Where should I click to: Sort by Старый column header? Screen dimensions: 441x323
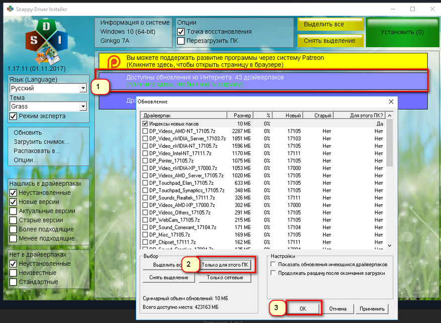tap(318, 116)
